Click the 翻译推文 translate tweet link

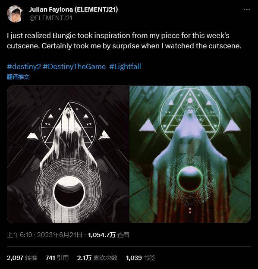click(x=18, y=77)
